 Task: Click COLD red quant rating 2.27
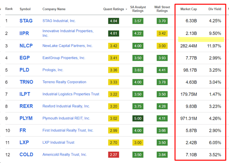pyautogui.click(x=114, y=154)
